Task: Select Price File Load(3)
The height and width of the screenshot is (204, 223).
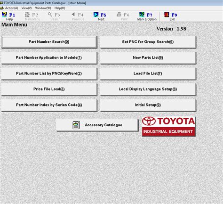Action: pos(49,90)
